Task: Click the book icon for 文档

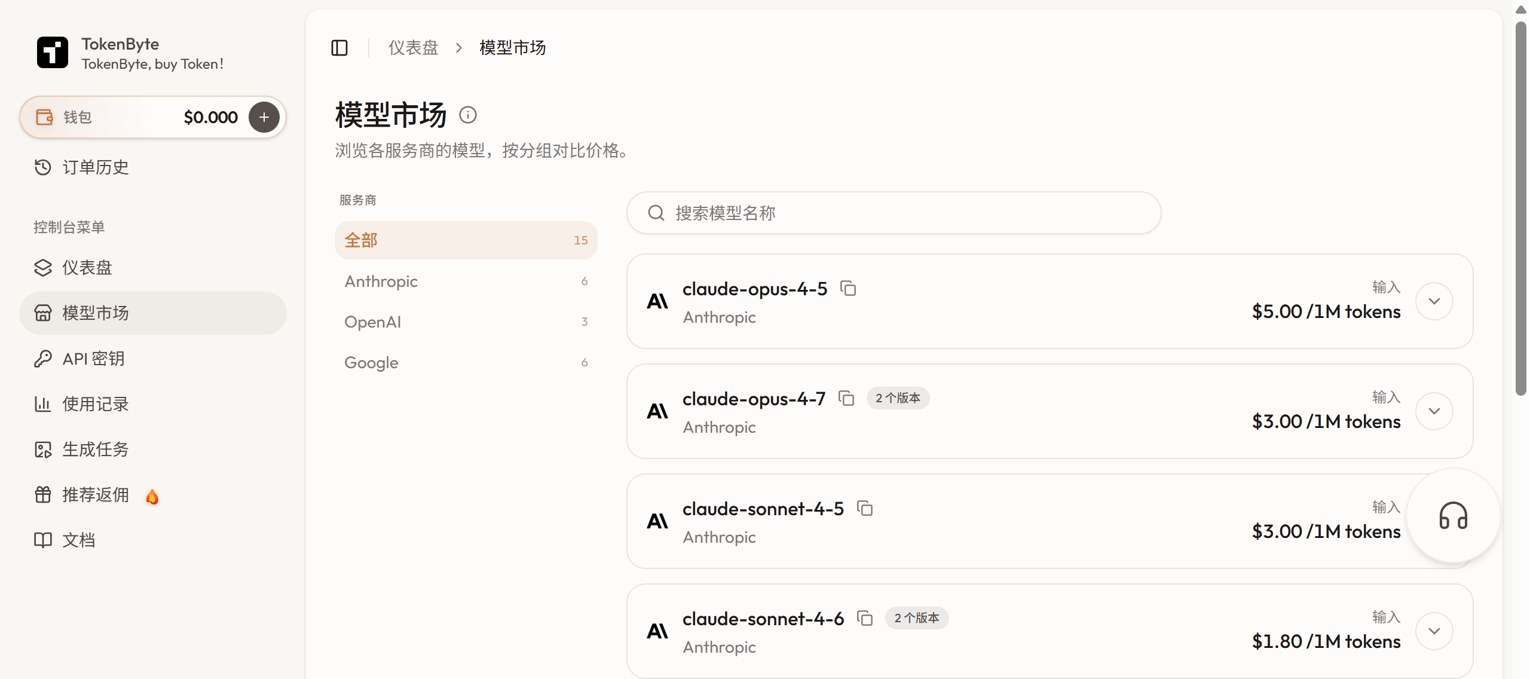Action: click(x=43, y=540)
